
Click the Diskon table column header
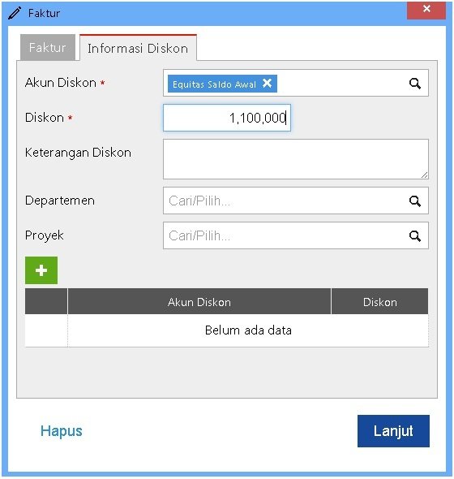click(x=380, y=301)
